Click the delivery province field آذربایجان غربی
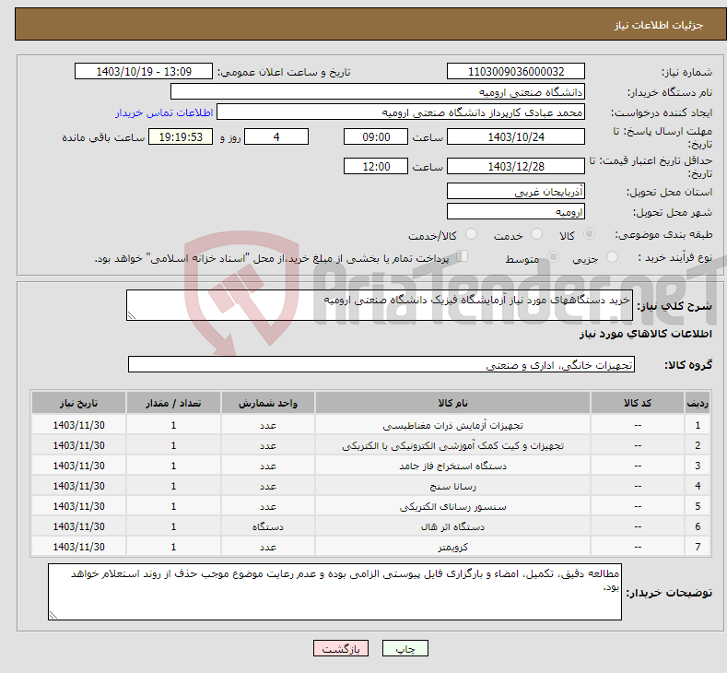727x673 pixels. click(516, 191)
